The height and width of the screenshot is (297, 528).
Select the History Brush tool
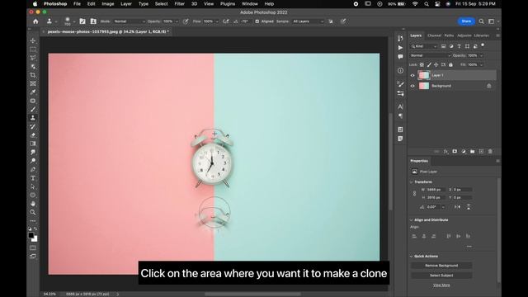pyautogui.click(x=33, y=126)
